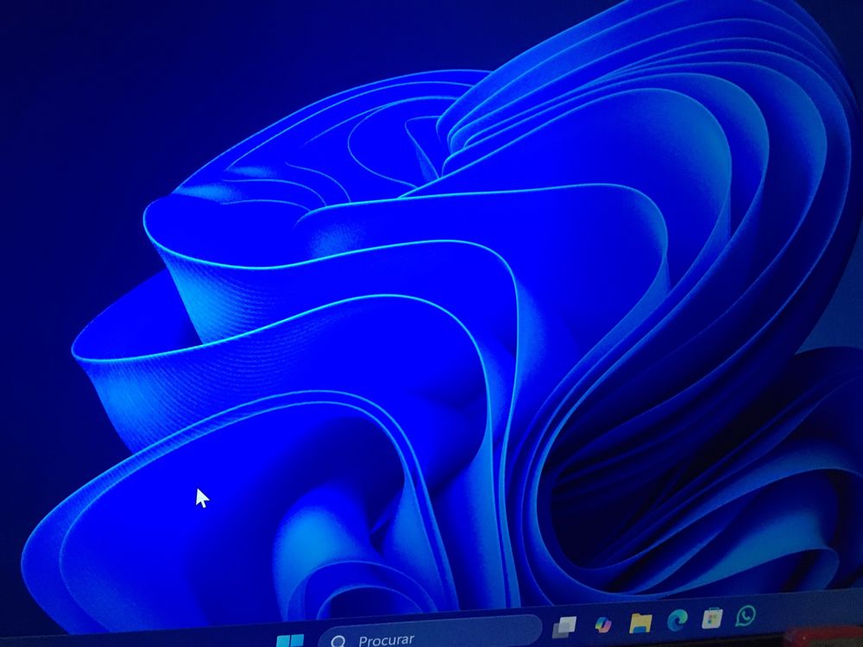The height and width of the screenshot is (647, 863).
Task: Click the Procurar search box
Action: pyautogui.click(x=431, y=633)
